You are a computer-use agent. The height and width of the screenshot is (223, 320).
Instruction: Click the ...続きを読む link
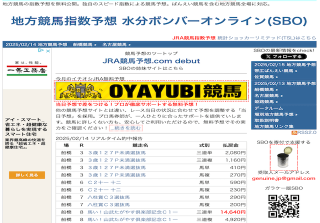point(125,128)
